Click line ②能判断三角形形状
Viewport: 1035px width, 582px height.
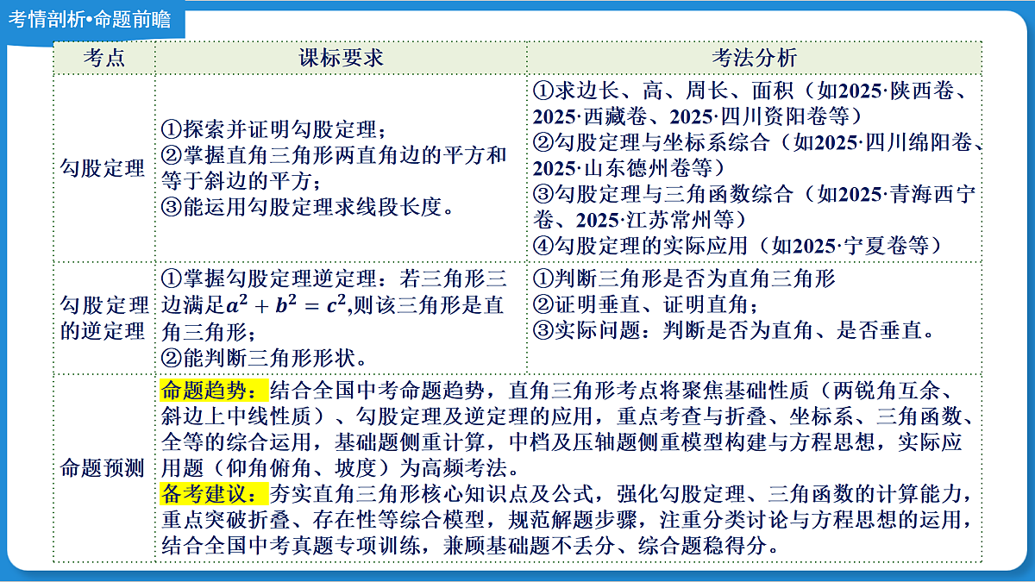(264, 357)
